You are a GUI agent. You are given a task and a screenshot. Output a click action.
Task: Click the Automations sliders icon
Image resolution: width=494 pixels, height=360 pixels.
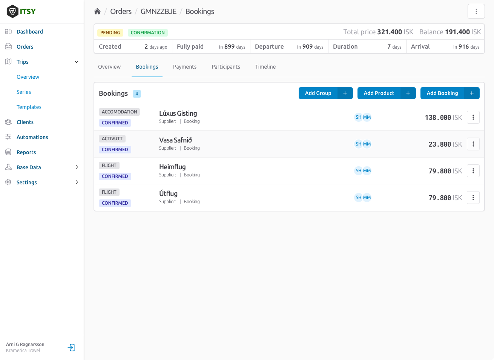click(x=8, y=137)
